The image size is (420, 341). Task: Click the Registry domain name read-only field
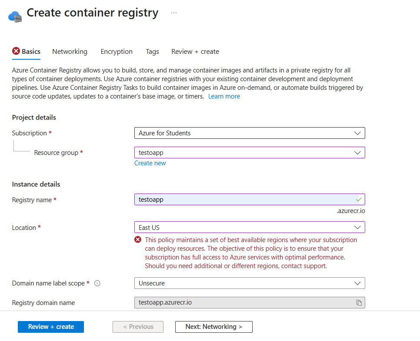[x=250, y=302]
